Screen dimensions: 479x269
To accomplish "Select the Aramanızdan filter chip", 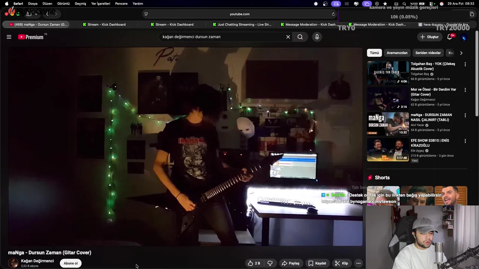I will click(x=397, y=53).
